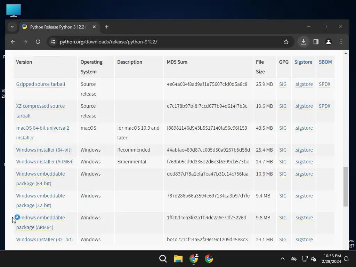Image resolution: width=356 pixels, height=267 pixels.
Task: Open the Chrome downloads panel
Action: point(304,42)
